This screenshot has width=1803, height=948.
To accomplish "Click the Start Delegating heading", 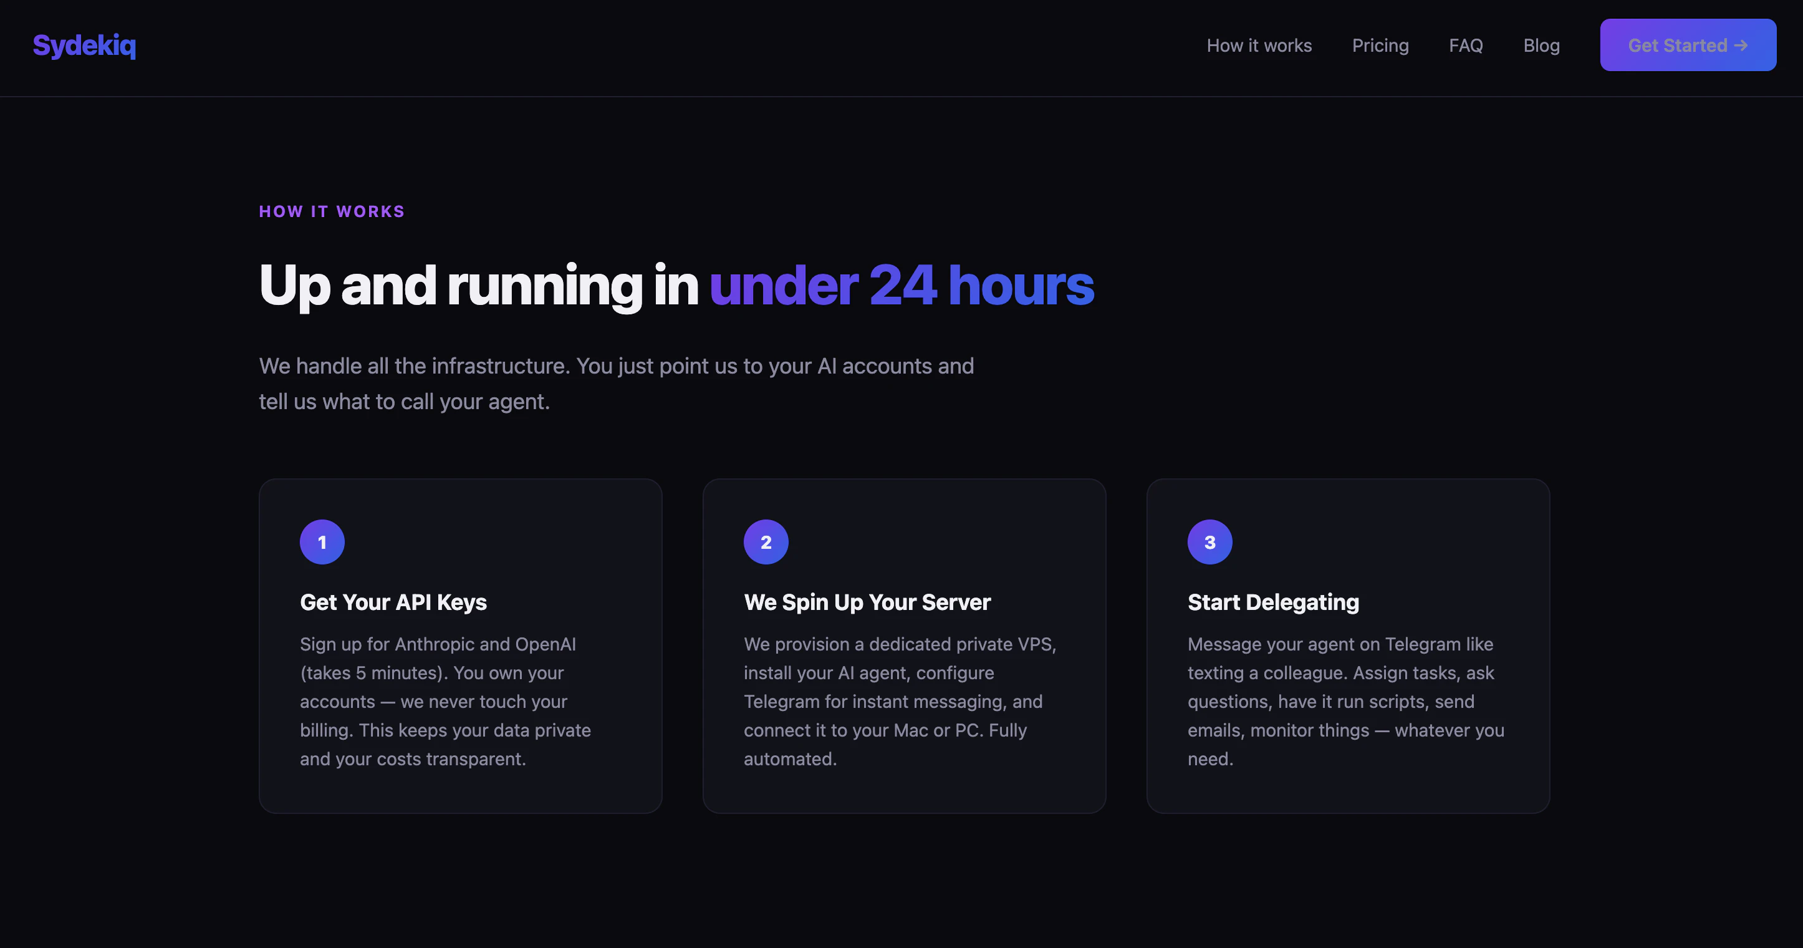I will coord(1272,602).
